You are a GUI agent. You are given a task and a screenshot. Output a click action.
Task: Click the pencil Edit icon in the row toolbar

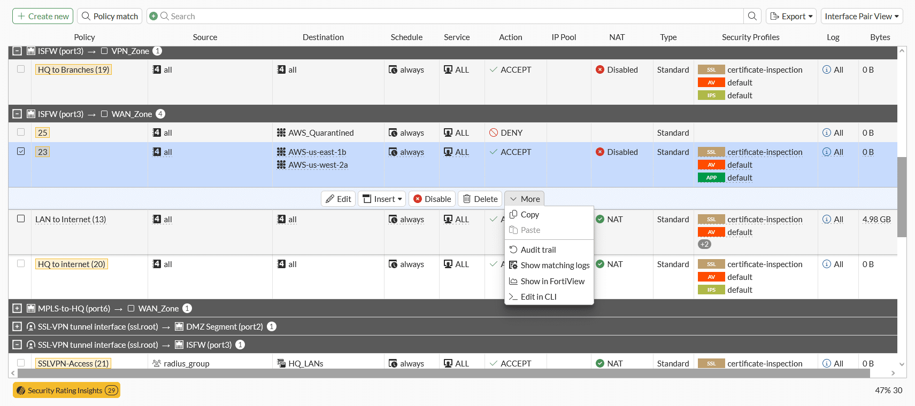coord(330,199)
